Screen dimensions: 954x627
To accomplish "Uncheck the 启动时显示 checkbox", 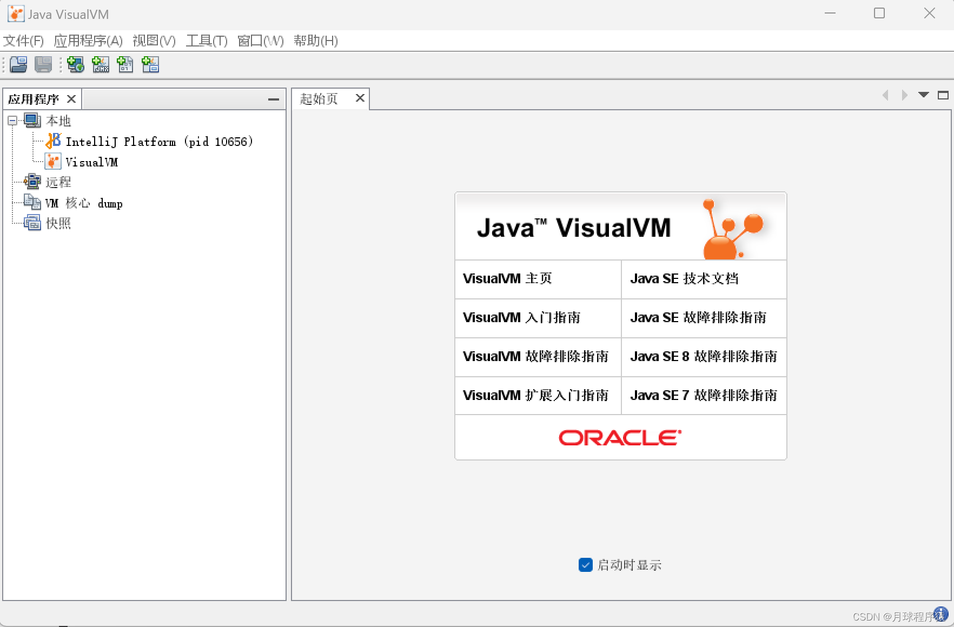I will coord(585,565).
